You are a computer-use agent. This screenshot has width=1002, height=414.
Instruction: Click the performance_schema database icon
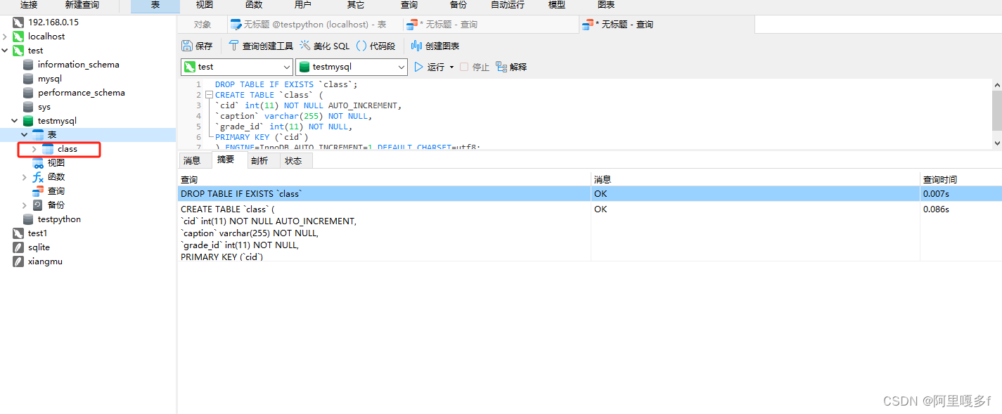coord(28,92)
